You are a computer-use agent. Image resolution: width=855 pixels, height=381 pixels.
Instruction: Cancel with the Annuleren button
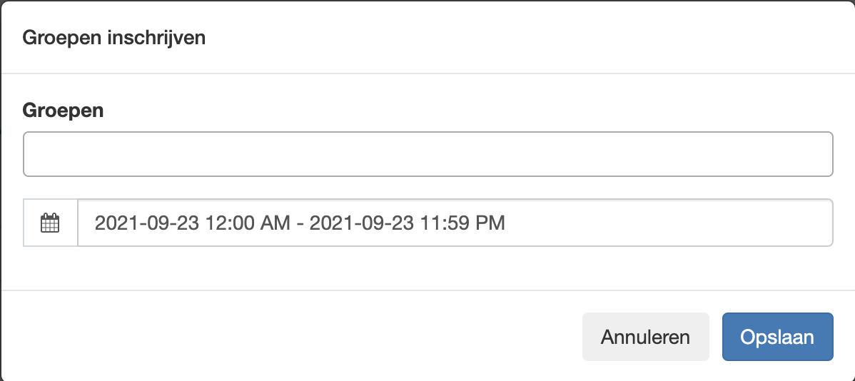[x=646, y=337]
